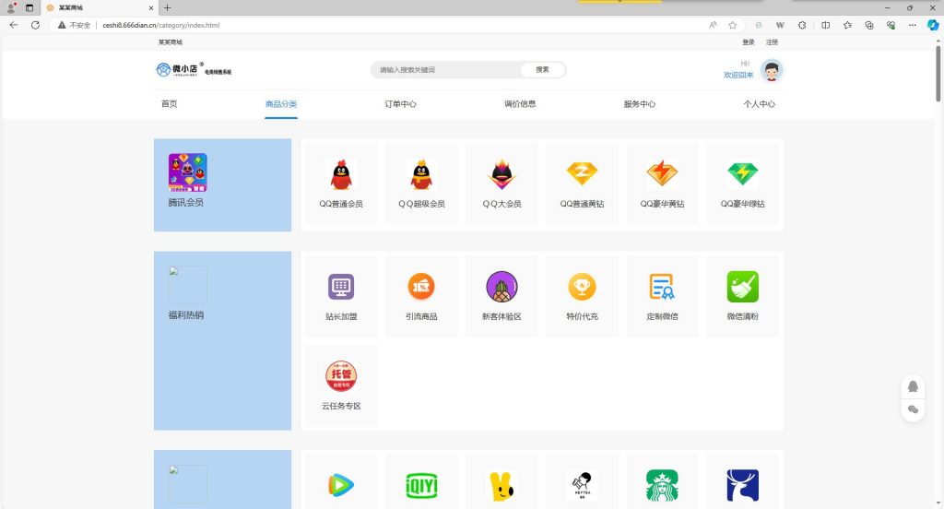The image size is (944, 509).
Task: Click the 登录 login link
Action: pos(749,42)
